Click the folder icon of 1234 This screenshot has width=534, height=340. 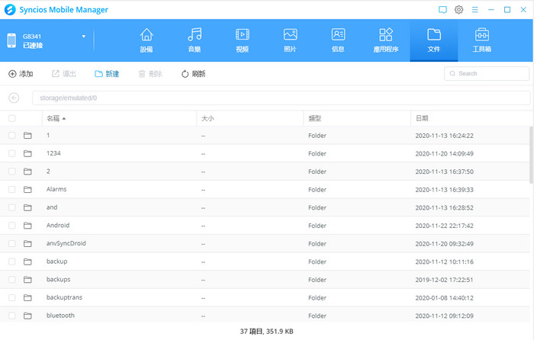pyautogui.click(x=27, y=153)
